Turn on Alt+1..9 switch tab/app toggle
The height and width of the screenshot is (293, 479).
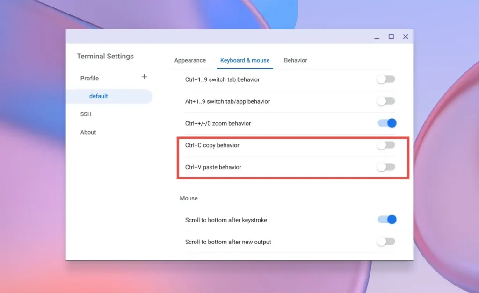(386, 101)
